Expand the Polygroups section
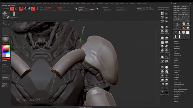193x108 pixels. coord(177,70)
